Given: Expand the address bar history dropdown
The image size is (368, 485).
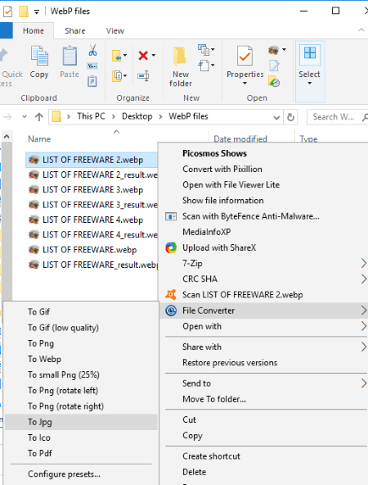Looking at the screenshot, I should pyautogui.click(x=276, y=117).
